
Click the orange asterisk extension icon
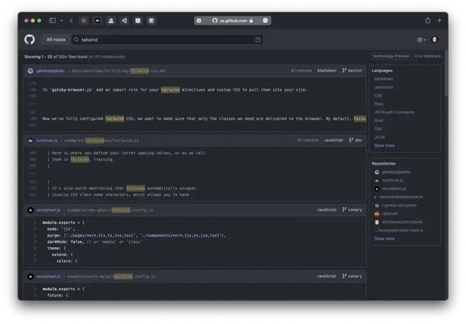84,20
